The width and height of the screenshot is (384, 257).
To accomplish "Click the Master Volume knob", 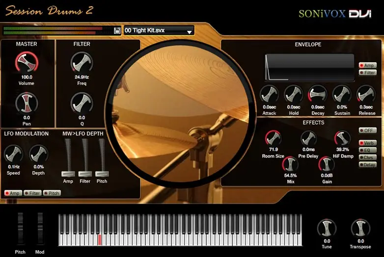I will click(27, 62).
